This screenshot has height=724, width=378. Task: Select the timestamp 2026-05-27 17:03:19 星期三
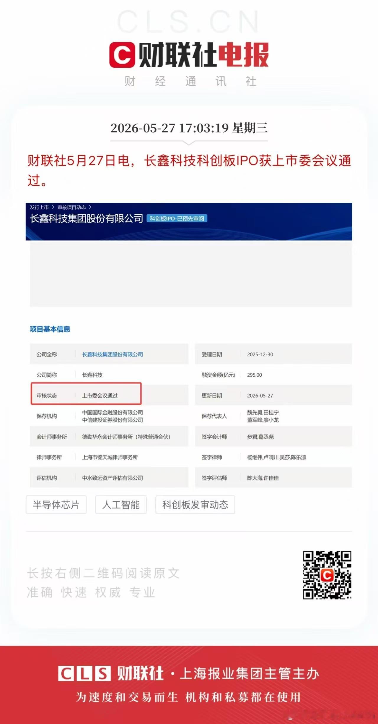click(x=189, y=128)
